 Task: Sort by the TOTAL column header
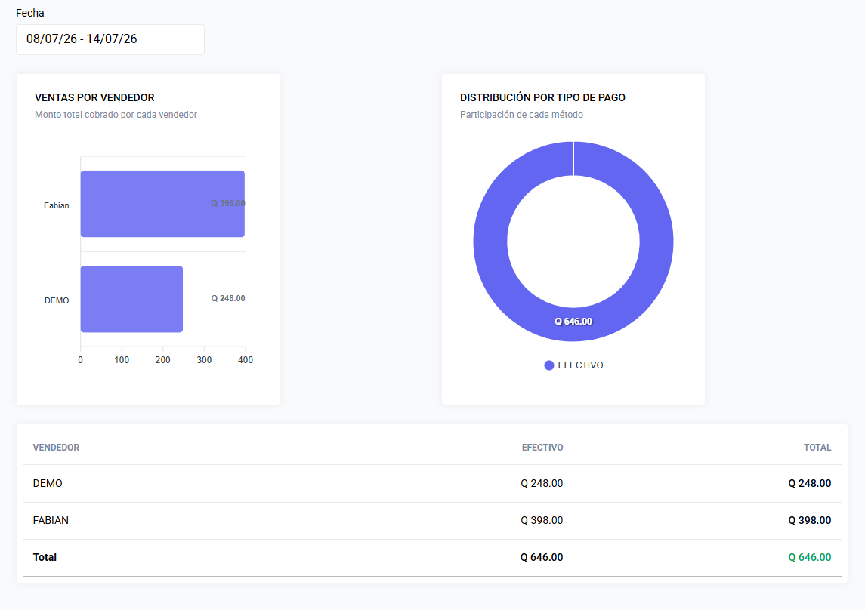tap(817, 448)
